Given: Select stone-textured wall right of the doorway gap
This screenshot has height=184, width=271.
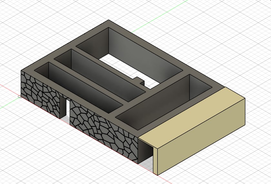Looking at the screenshot, I should tap(104, 132).
